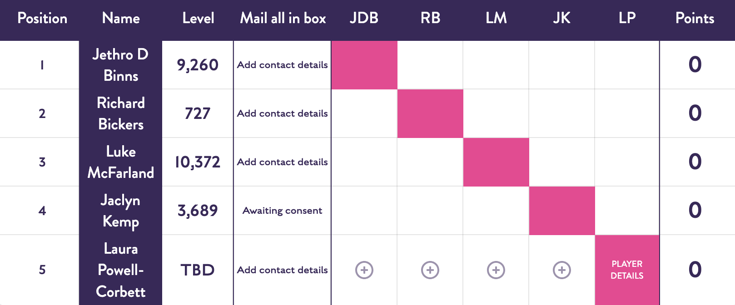Viewport: 735px width, 305px height.
Task: Add score against RB for Laura Powell-Corbett
Action: click(430, 270)
